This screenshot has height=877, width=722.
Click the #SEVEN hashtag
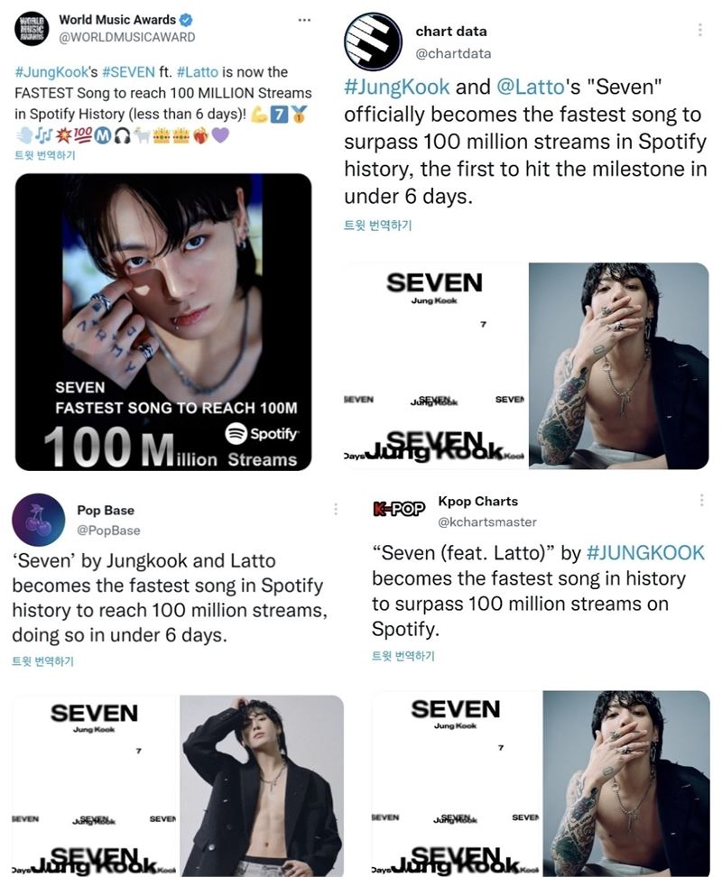(129, 72)
